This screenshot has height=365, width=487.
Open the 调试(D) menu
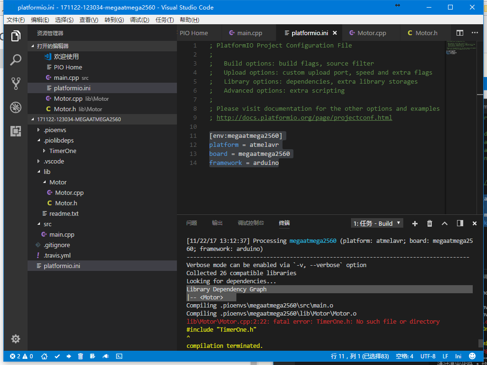pos(139,20)
